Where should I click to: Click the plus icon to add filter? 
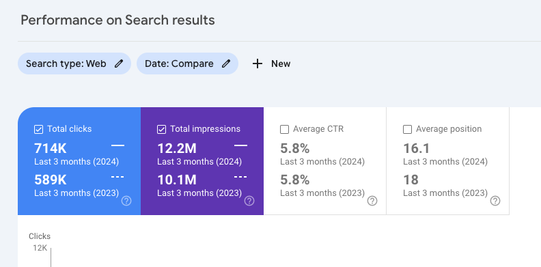258,64
